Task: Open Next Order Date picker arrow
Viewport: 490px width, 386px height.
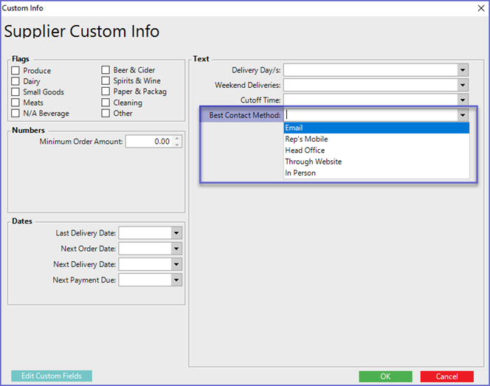Action: 176,249
